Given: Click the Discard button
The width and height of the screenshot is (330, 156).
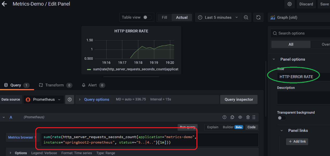Looking at the screenshot, I should [x=306, y=4].
